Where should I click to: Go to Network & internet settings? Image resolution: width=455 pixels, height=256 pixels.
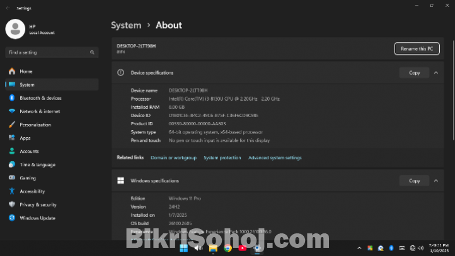pyautogui.click(x=52, y=111)
